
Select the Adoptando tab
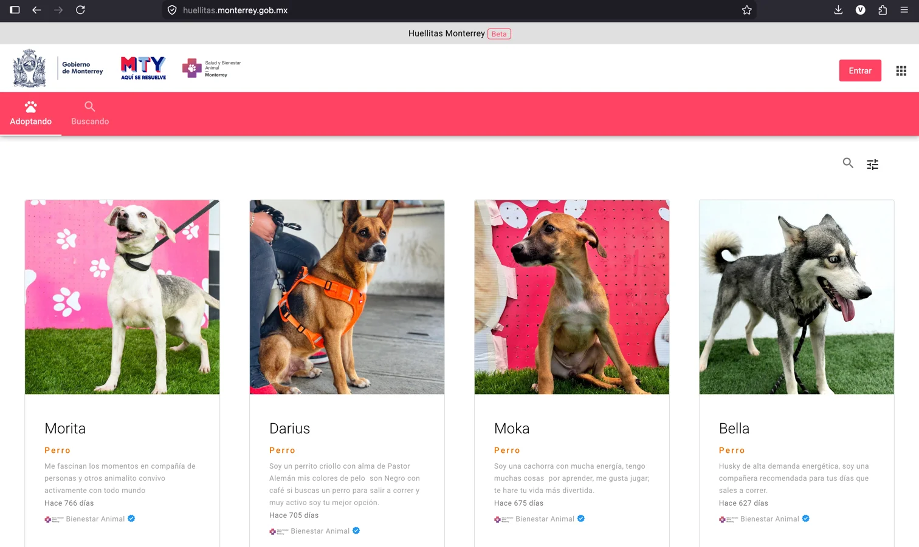pyautogui.click(x=30, y=114)
